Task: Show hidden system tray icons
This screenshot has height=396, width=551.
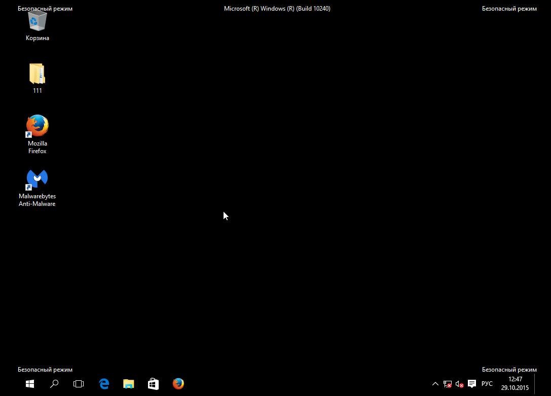Action: pyautogui.click(x=435, y=384)
